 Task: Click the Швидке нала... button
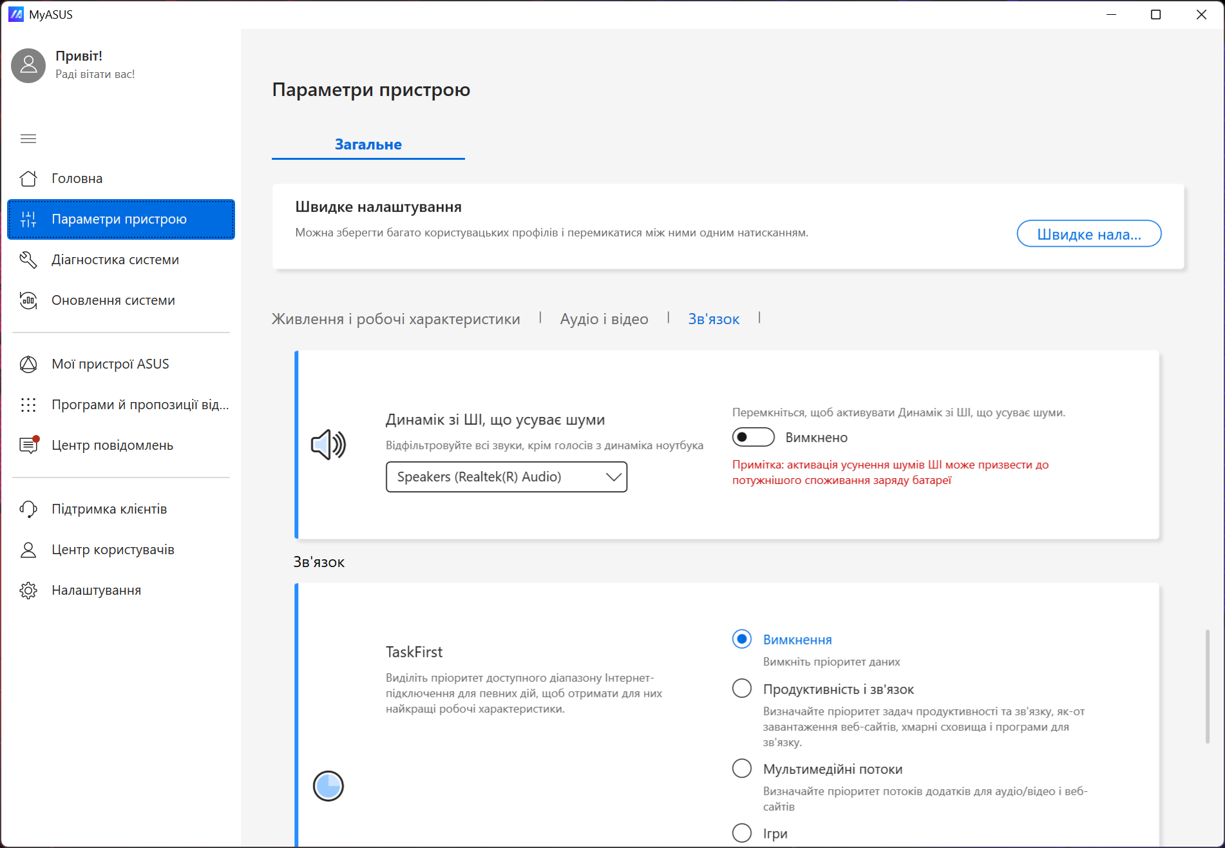pos(1088,234)
